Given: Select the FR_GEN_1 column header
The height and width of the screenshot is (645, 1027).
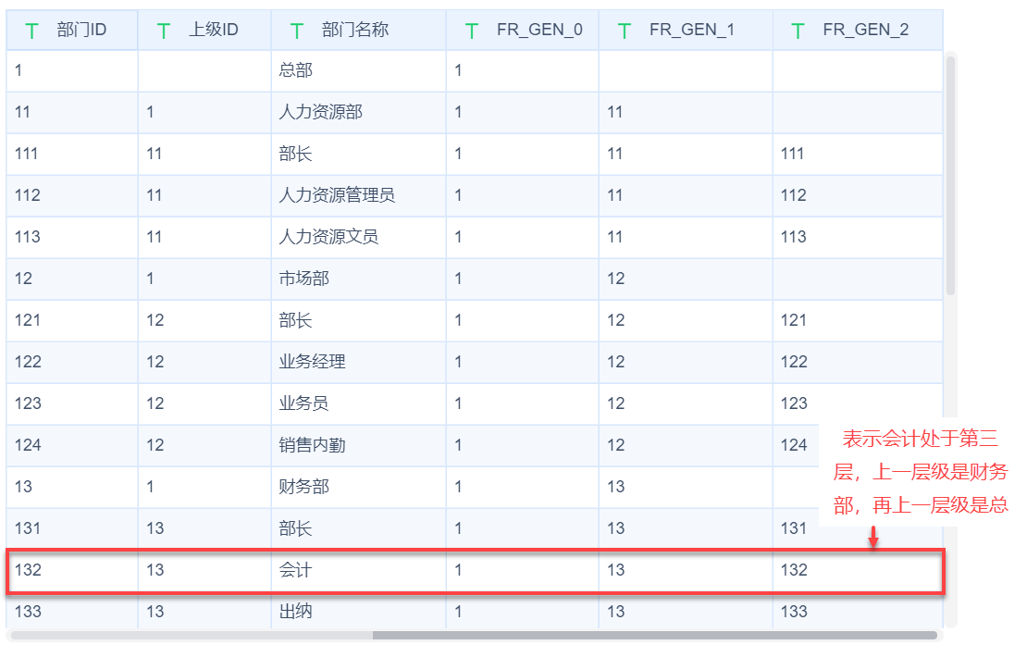Looking at the screenshot, I should (x=691, y=31).
